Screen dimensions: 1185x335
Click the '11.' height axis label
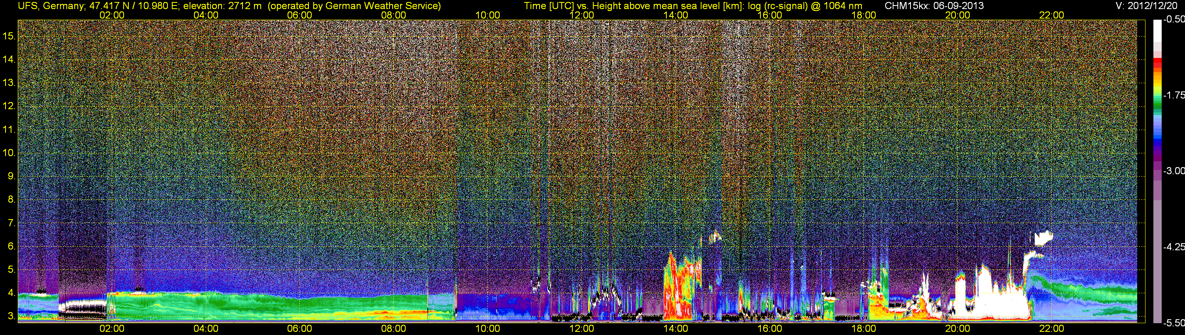pyautogui.click(x=9, y=129)
